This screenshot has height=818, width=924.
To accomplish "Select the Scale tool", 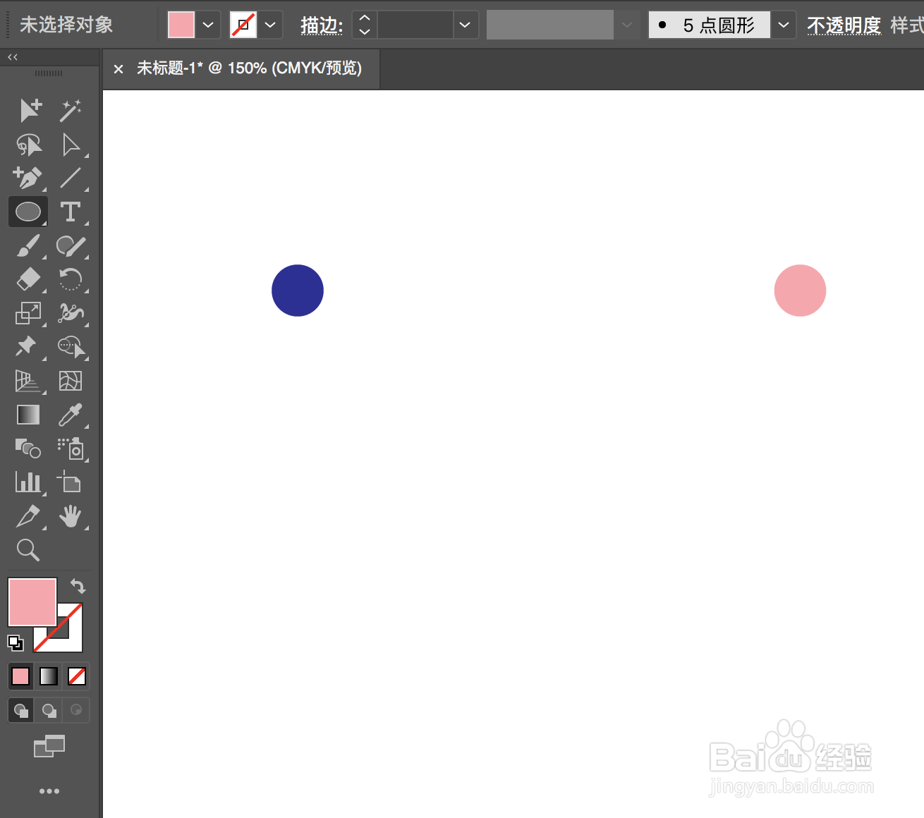I will (30, 313).
